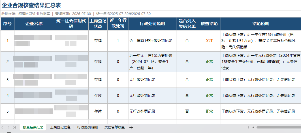Screen dimensions: 301x133
Task: Click the 统一社会信用代码 column header
Action: (71, 24)
